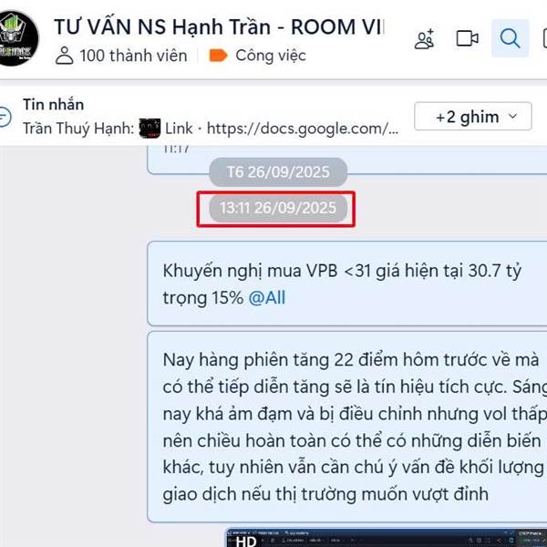547x547 pixels.
Task: Expand the +2 ghim pinned dropdown
Action: click(x=473, y=117)
